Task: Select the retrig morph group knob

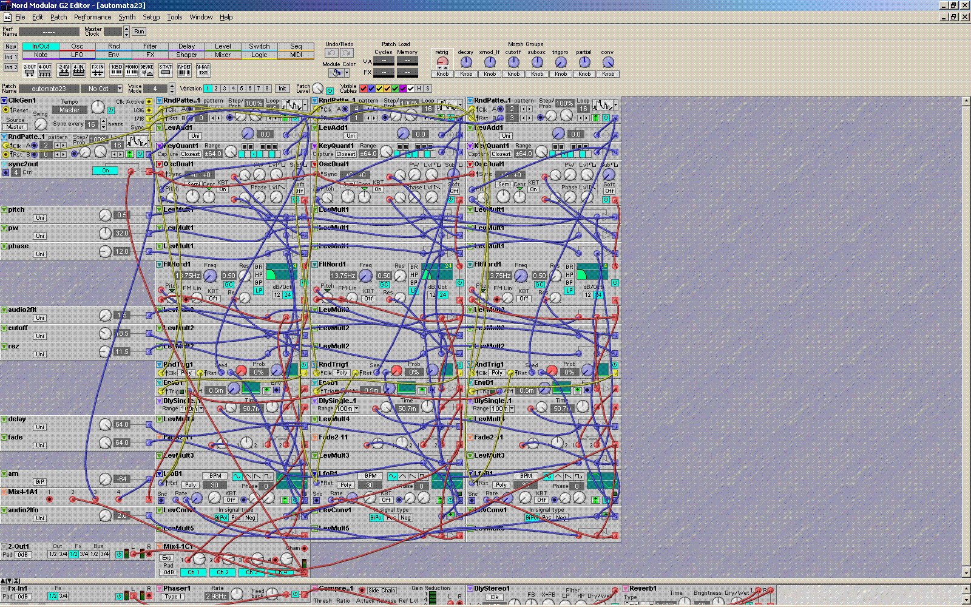Action: pos(442,62)
